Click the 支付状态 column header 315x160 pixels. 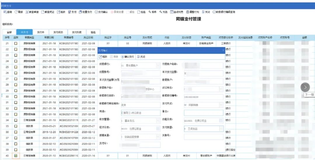[187, 37]
